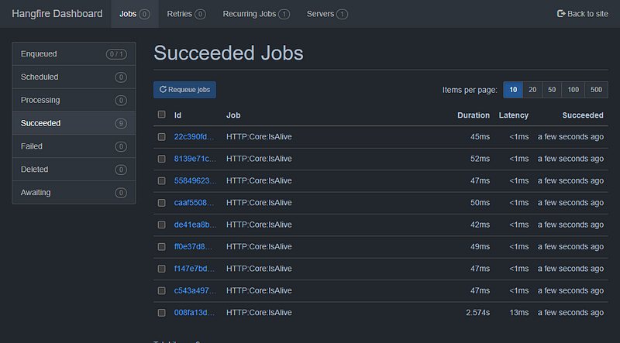Click the 50ms duration value

coord(480,203)
